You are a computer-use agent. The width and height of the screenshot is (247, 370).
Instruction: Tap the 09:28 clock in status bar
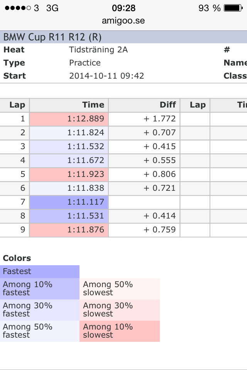pyautogui.click(x=123, y=8)
